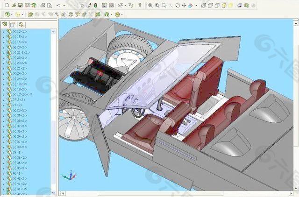Open the View Orientation dropdown arrow
The width and height of the screenshot is (299, 197).
pyautogui.click(x=196, y=6)
